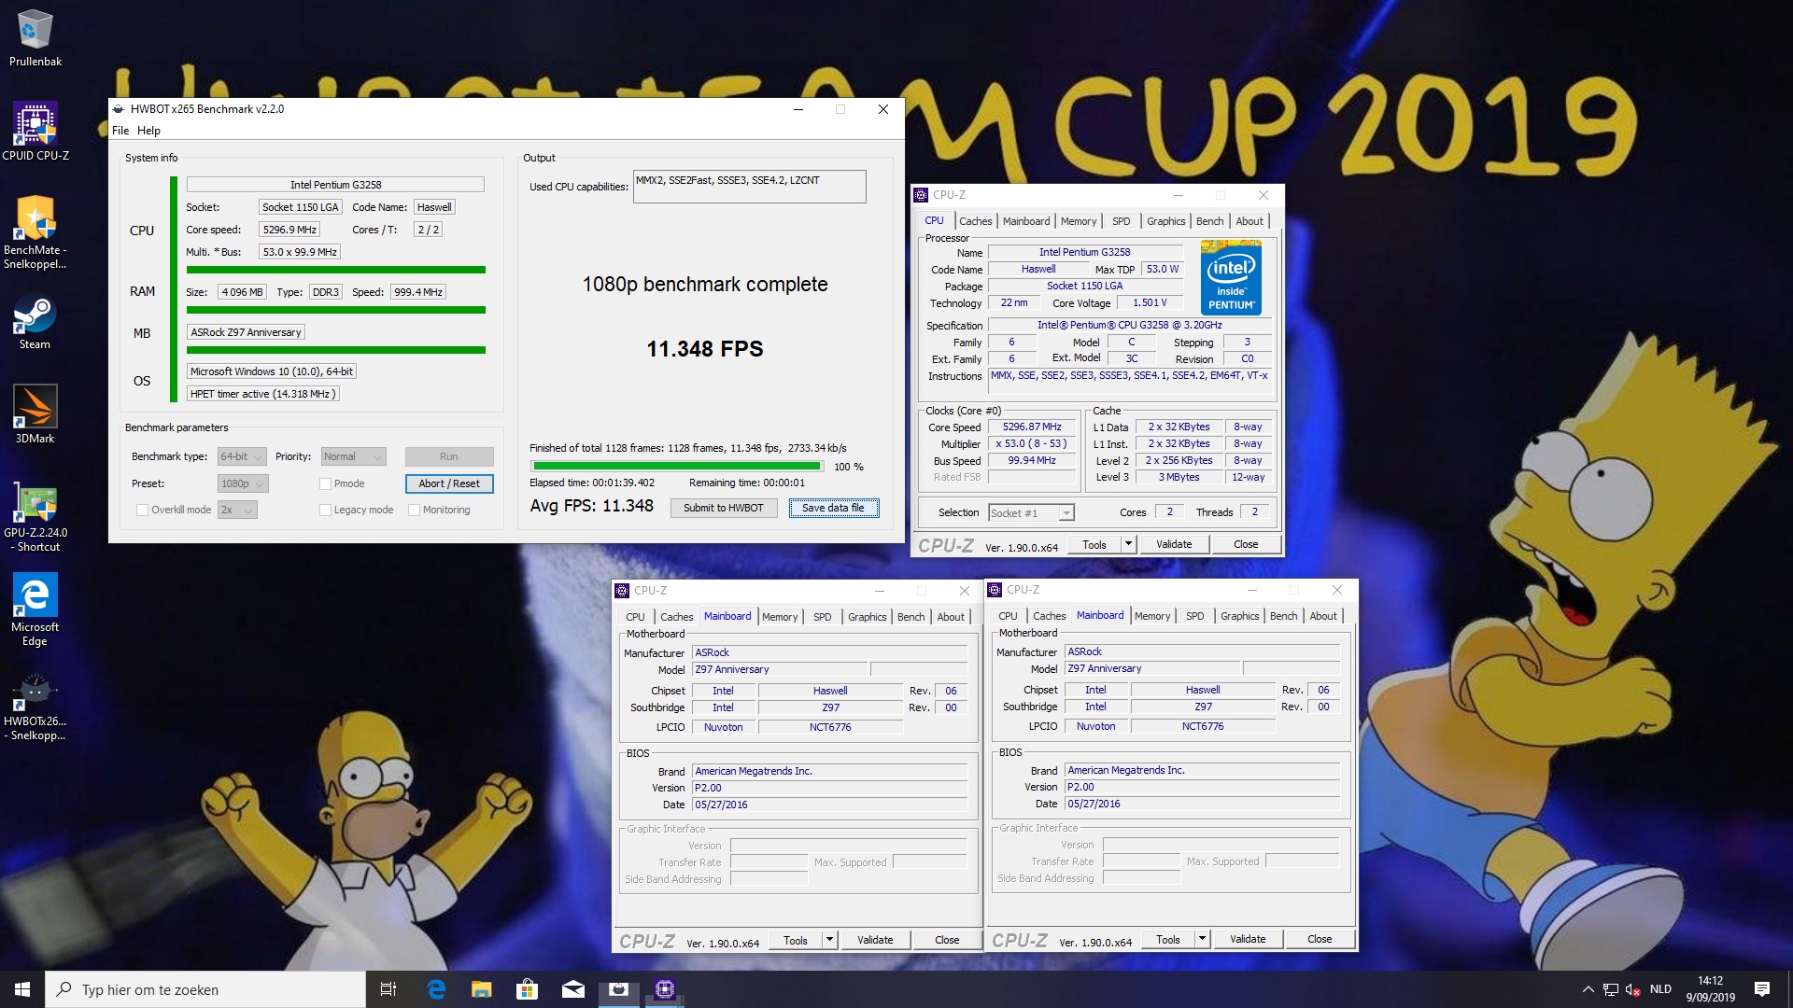Open the Preset 1080p dropdown
1793x1008 pixels.
coord(243,483)
